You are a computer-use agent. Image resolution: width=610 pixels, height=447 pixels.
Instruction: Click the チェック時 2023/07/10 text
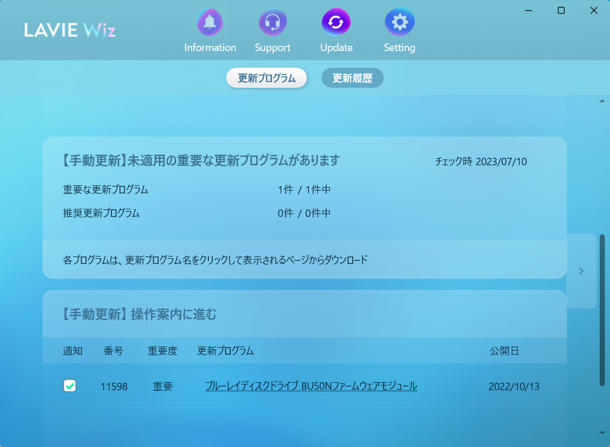[x=481, y=161]
